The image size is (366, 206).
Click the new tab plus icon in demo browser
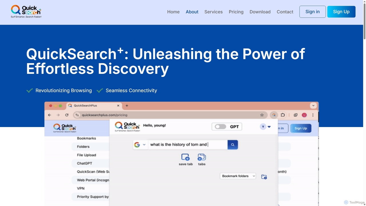click(x=127, y=106)
